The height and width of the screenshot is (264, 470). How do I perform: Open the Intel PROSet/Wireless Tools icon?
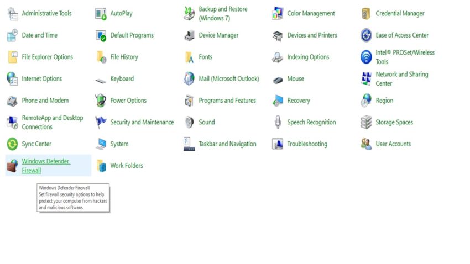pos(366,57)
